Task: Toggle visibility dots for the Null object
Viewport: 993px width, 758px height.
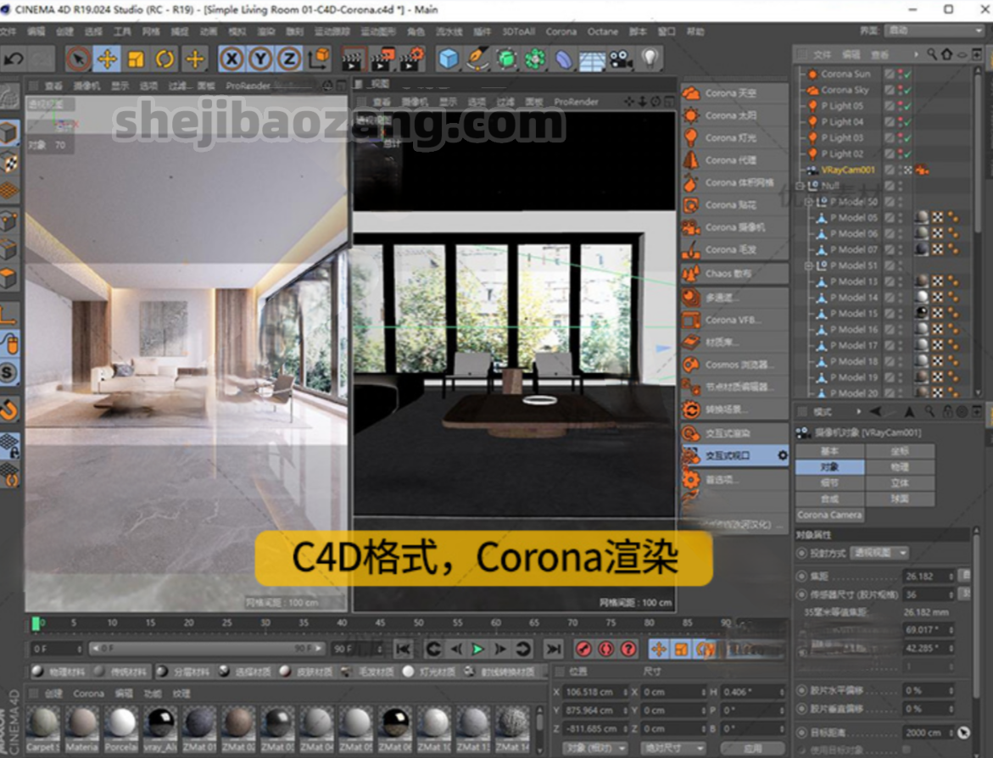Action: [x=900, y=186]
